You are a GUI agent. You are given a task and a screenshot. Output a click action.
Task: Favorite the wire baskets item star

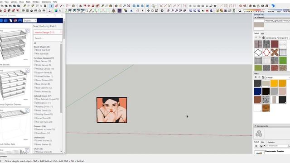coord(27,31)
